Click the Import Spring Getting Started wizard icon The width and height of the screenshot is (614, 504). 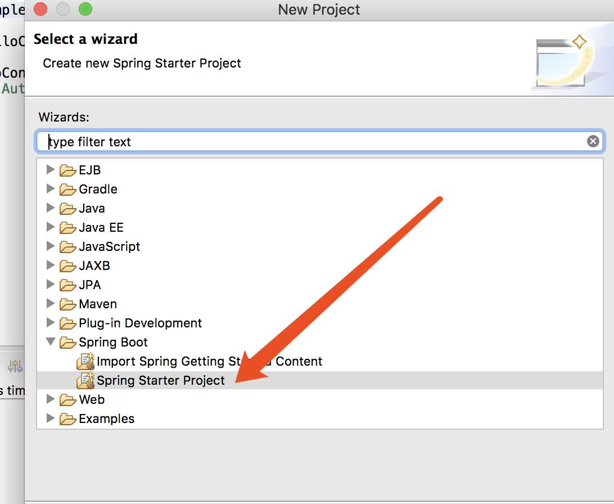tap(85, 361)
